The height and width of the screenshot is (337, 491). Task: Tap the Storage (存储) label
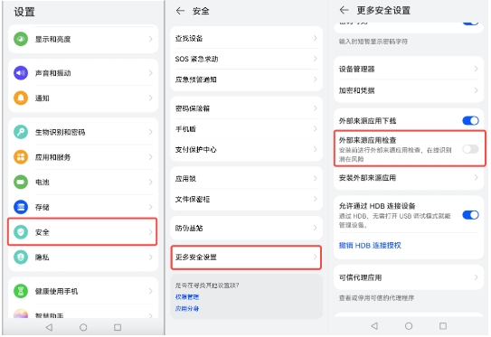[42, 207]
